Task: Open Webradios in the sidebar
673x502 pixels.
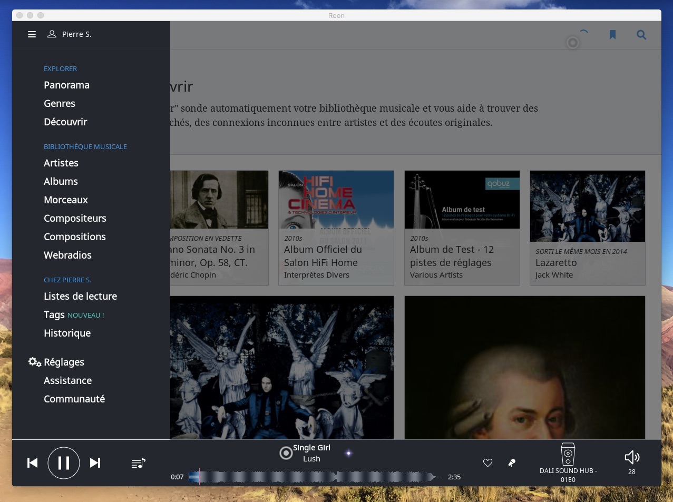Action: click(67, 255)
